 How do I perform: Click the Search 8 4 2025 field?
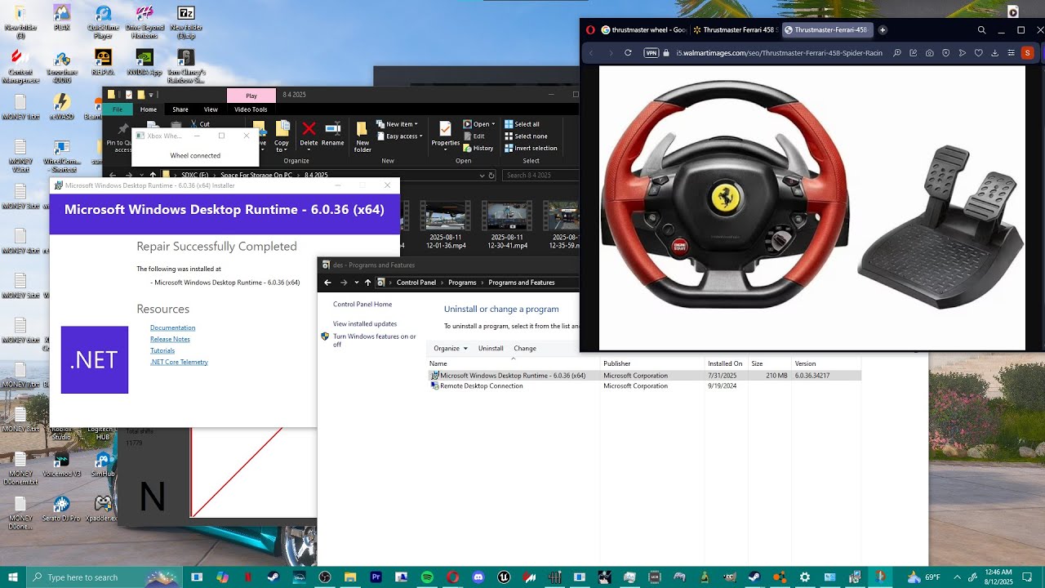pos(539,175)
